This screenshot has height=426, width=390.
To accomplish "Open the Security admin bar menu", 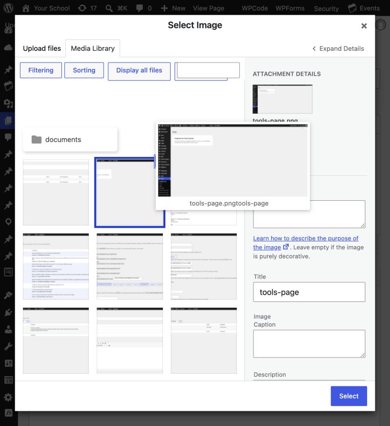I will pyautogui.click(x=326, y=8).
